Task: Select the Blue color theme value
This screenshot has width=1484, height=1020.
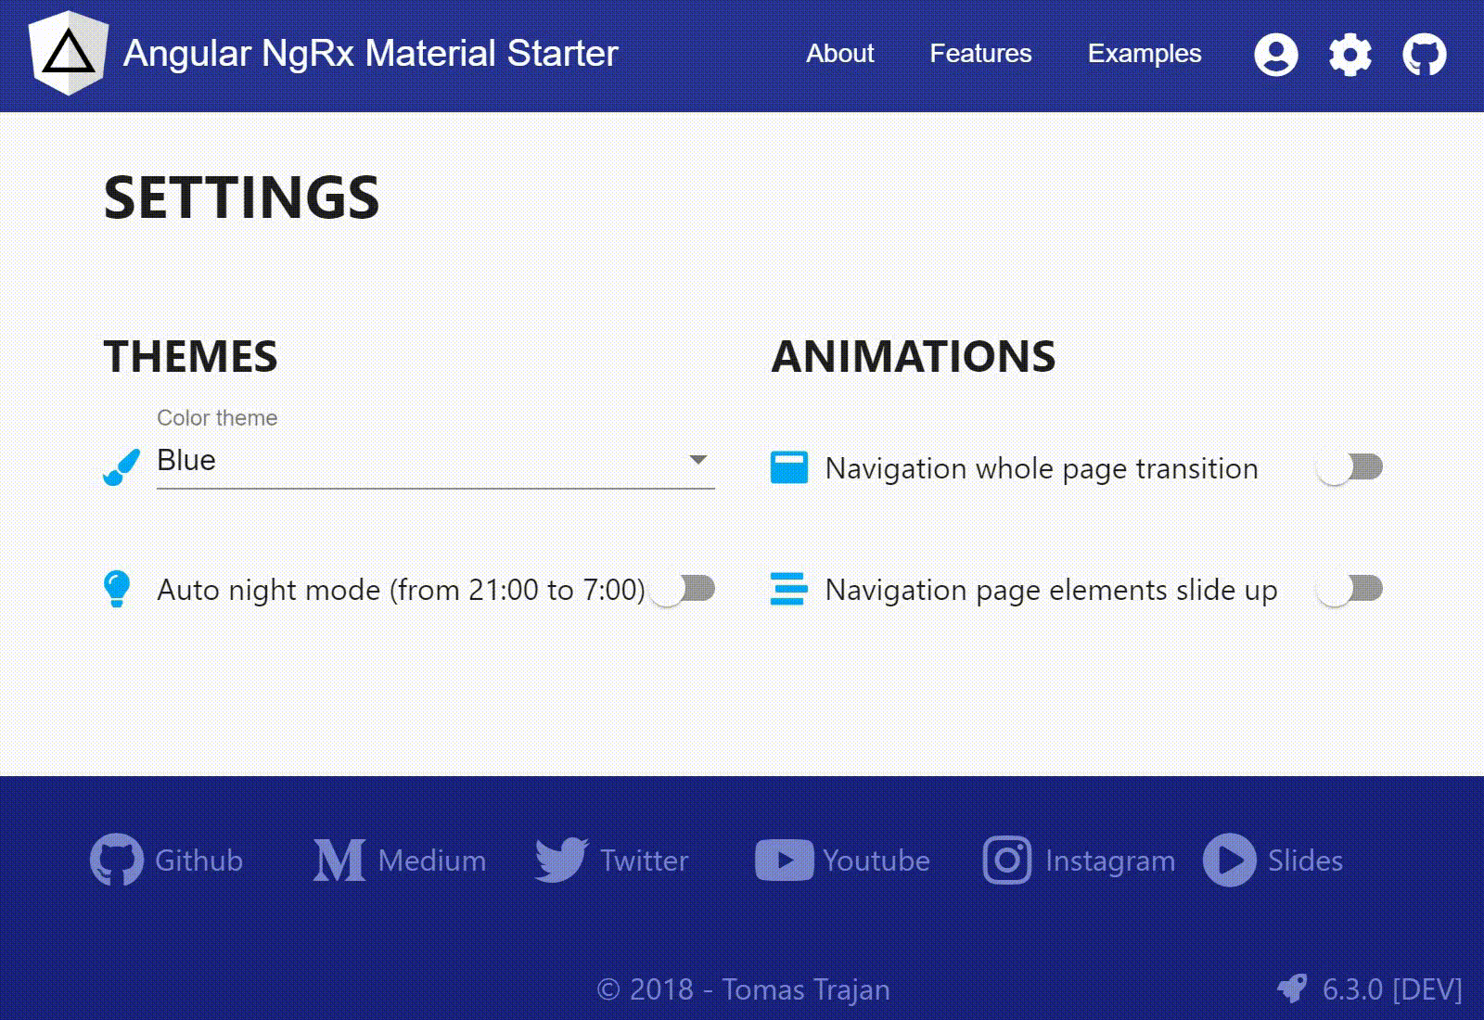Action: coord(185,461)
